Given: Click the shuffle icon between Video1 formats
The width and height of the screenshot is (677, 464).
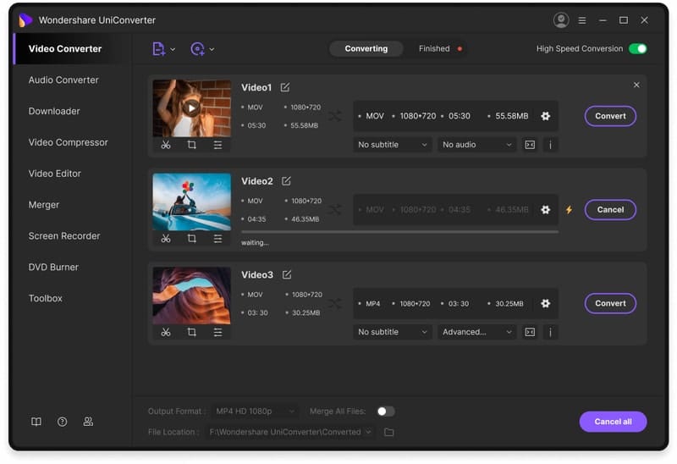Looking at the screenshot, I should point(335,116).
